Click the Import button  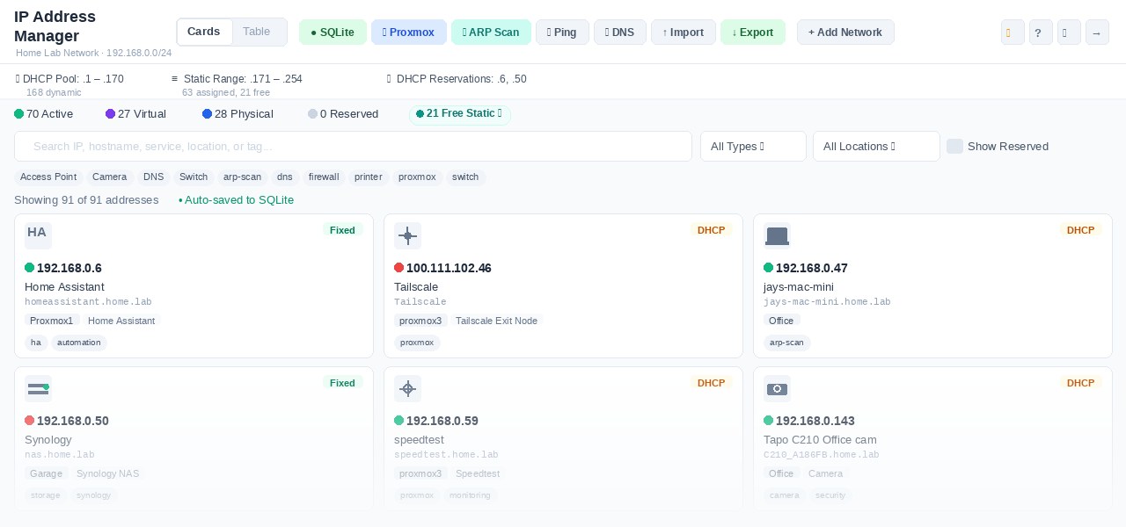684,32
